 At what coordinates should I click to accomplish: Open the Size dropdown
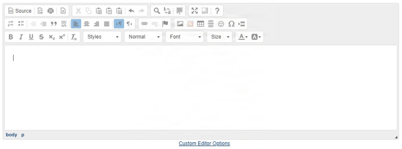(x=219, y=37)
